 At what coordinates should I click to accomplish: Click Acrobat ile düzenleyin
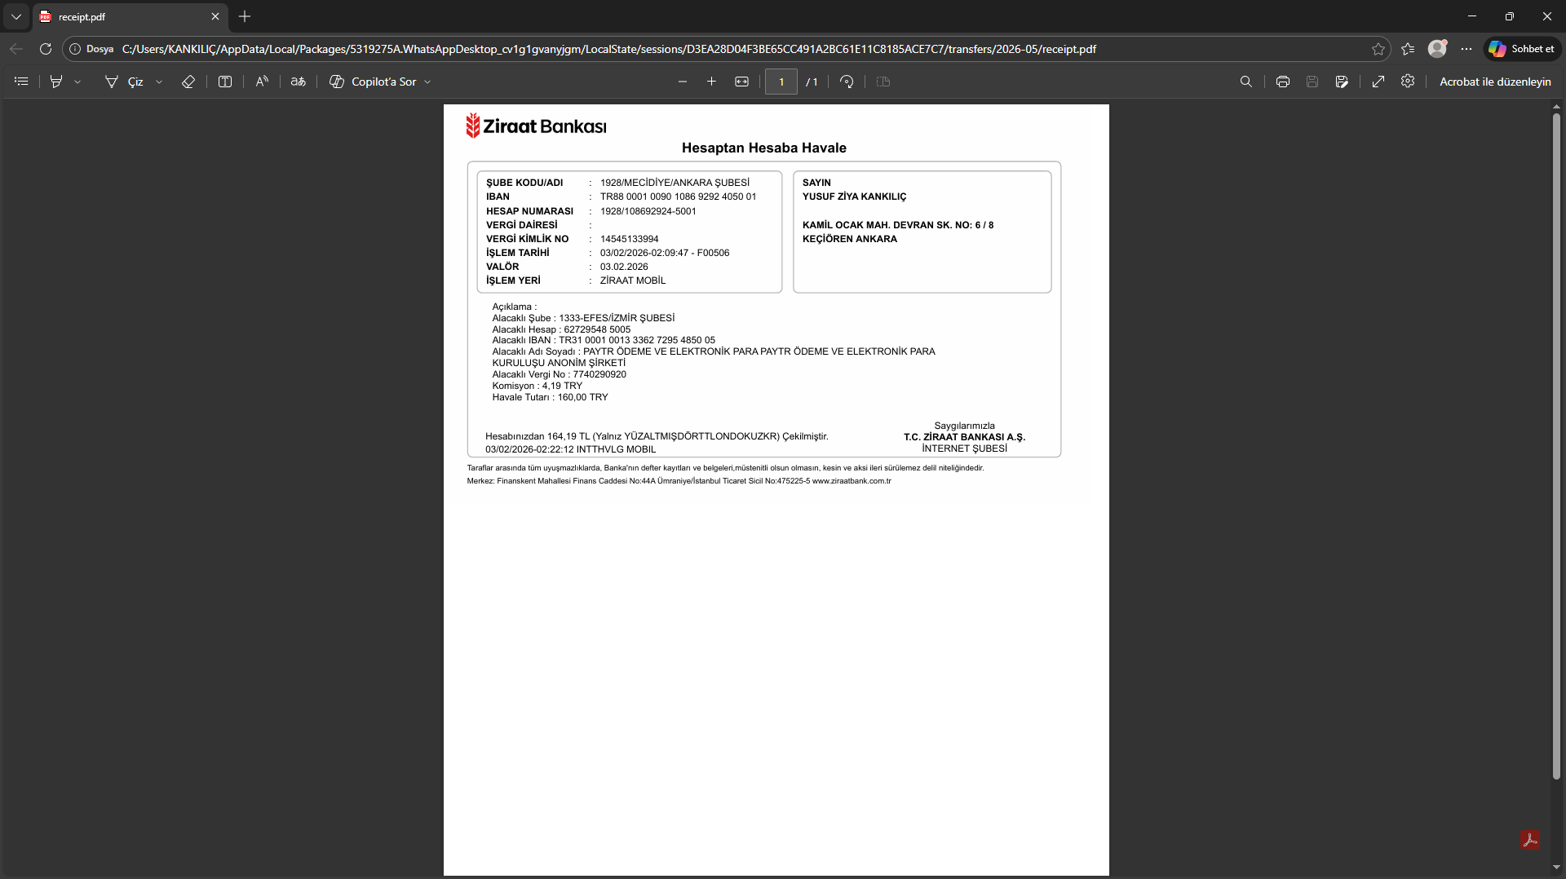(1495, 82)
